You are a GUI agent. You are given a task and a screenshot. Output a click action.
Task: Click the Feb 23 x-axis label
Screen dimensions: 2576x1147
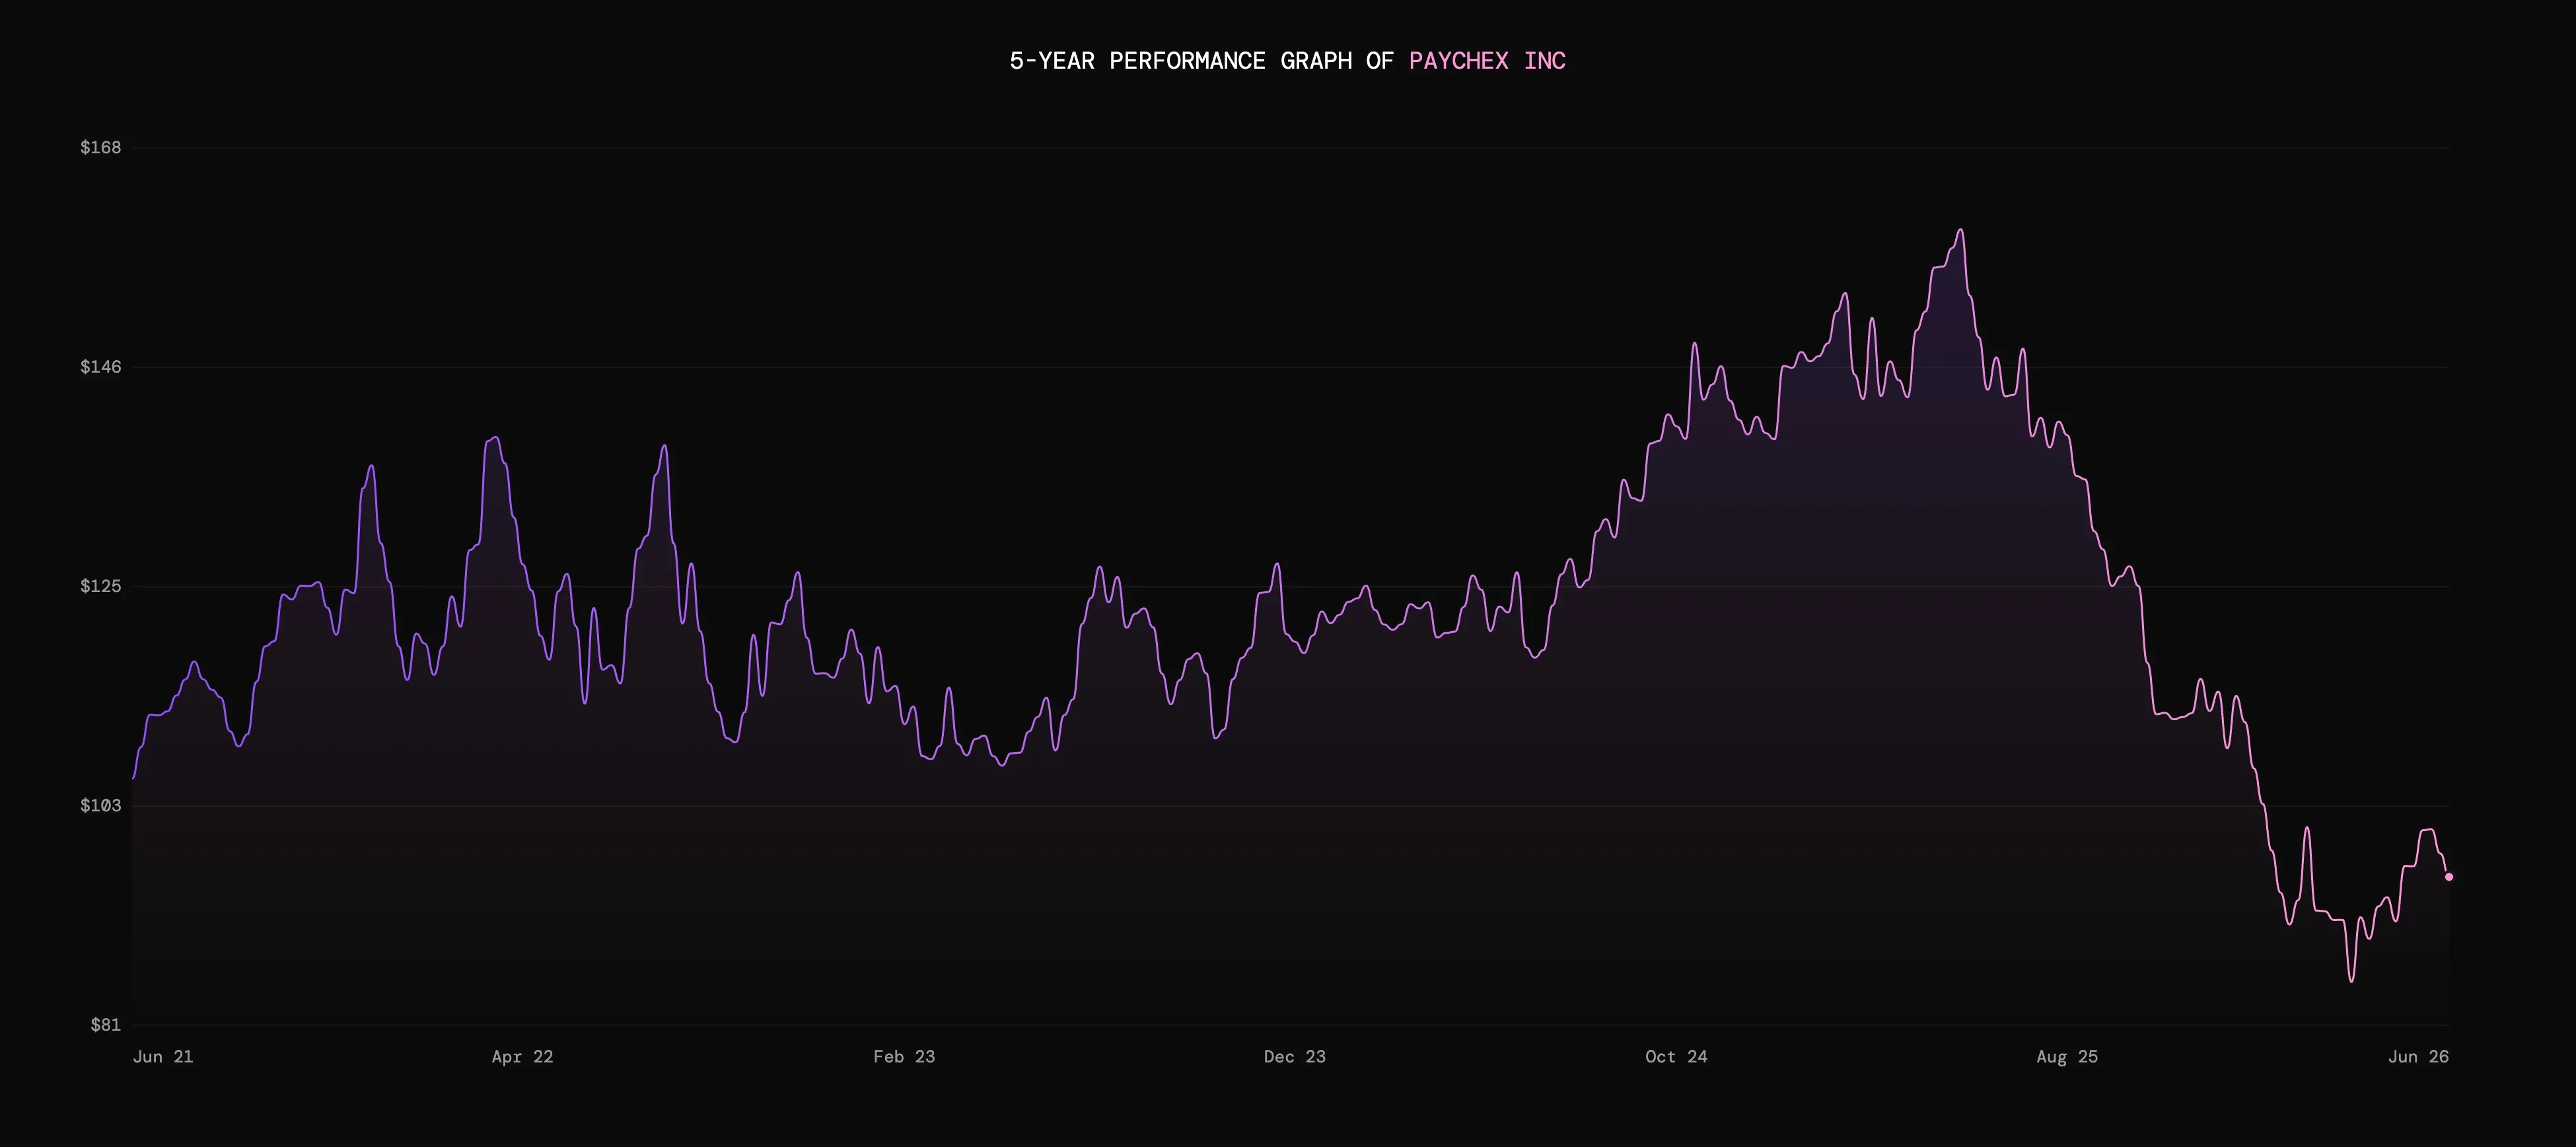pyautogui.click(x=904, y=1056)
